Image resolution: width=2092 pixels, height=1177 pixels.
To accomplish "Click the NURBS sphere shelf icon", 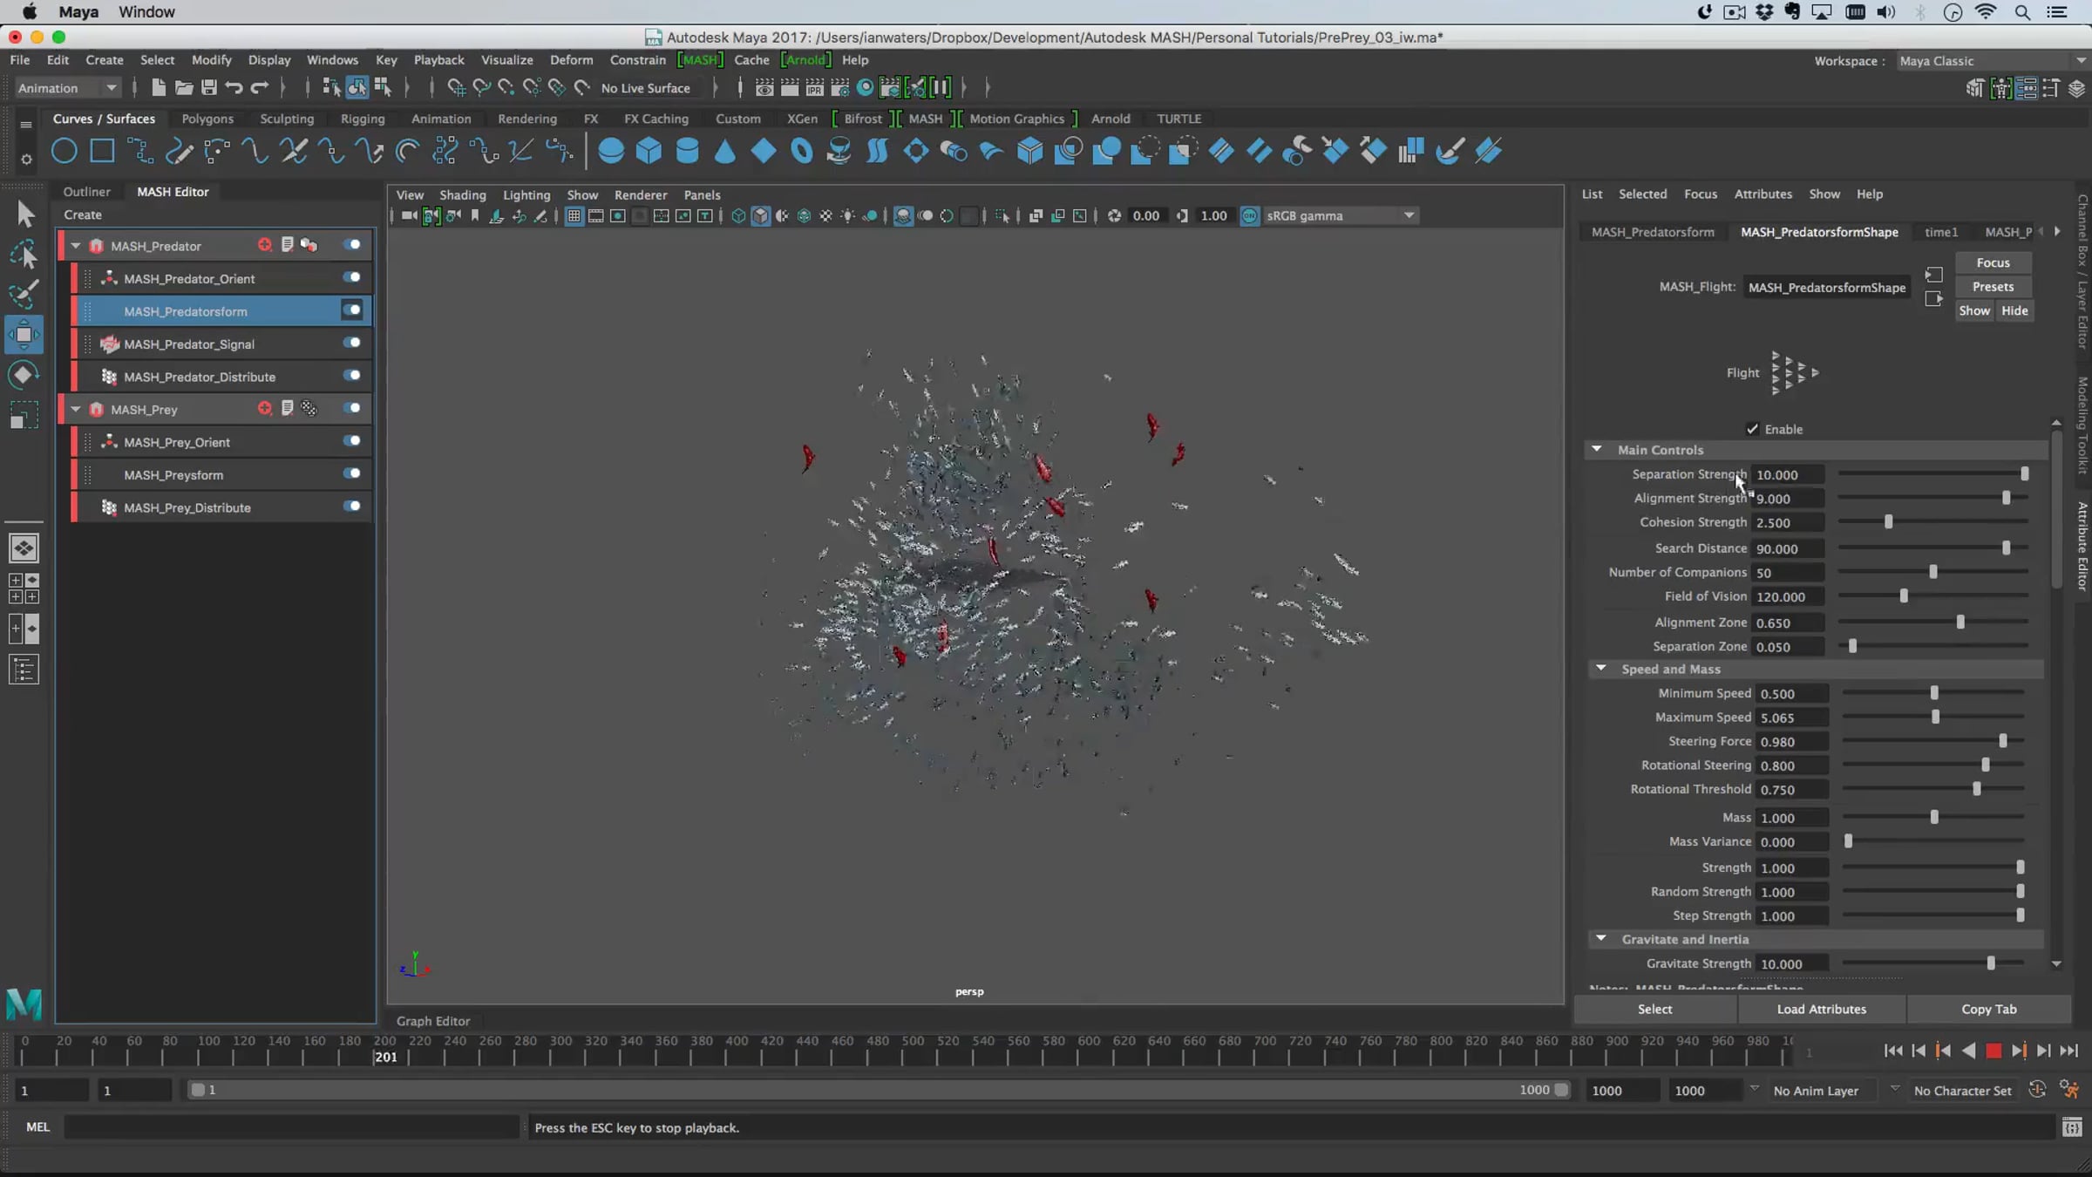I will 611,151.
